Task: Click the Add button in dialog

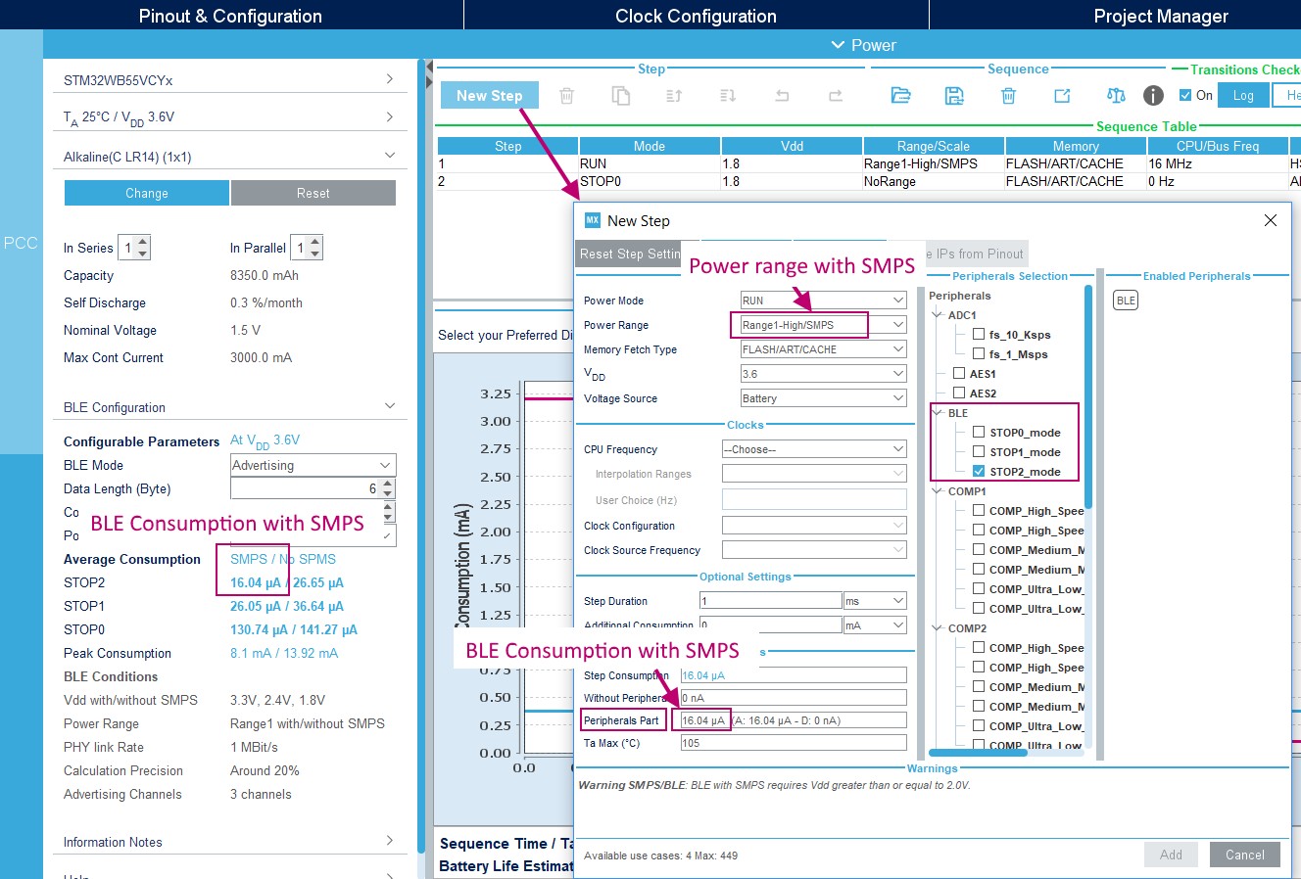Action: [x=1171, y=855]
